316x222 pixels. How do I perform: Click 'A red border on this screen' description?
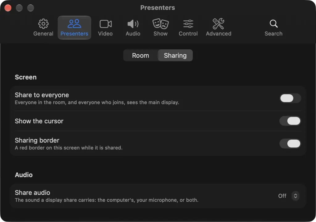pos(69,148)
